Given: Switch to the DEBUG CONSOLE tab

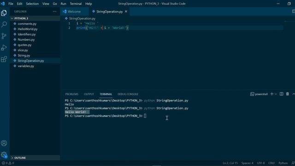Looking at the screenshot, I should click(128, 94).
